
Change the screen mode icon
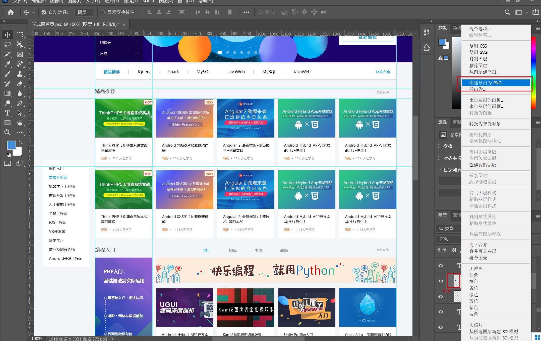[20, 163]
